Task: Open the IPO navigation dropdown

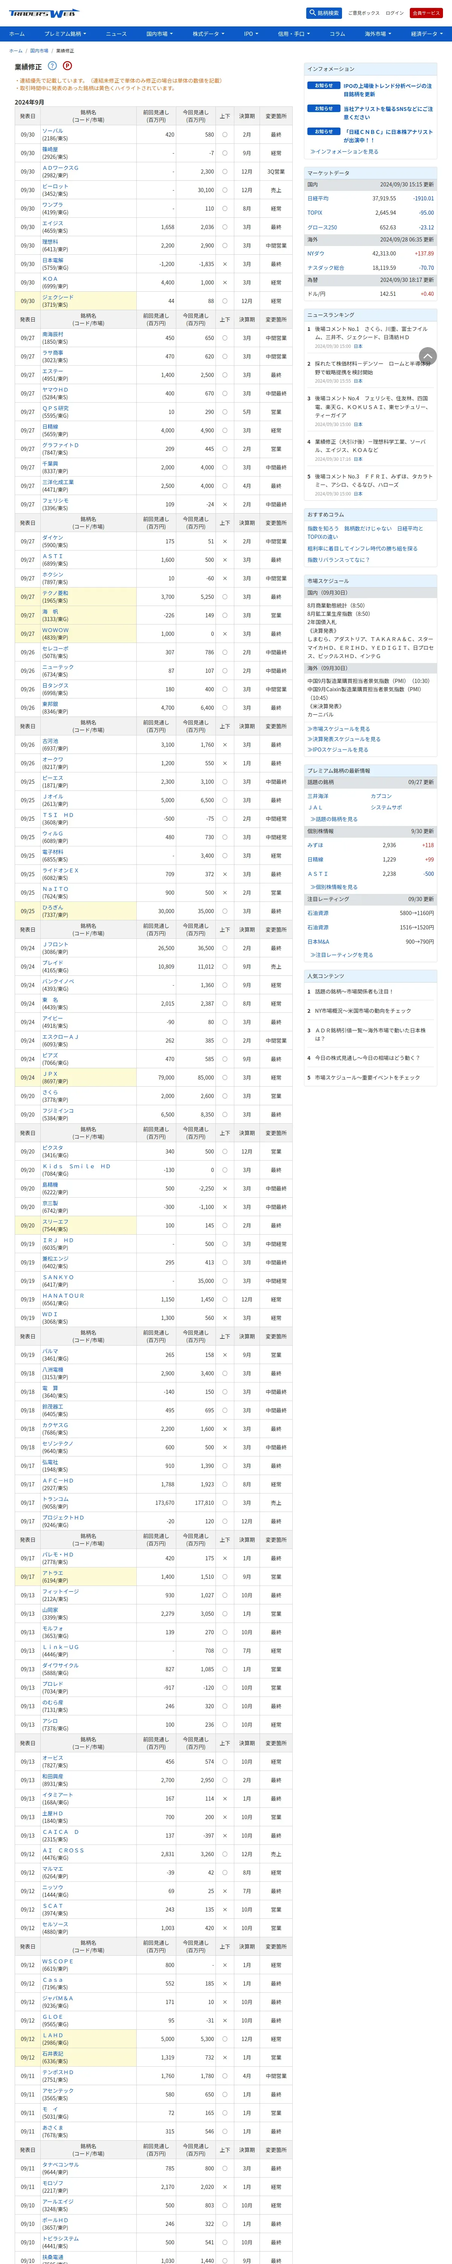Action: coord(250,34)
